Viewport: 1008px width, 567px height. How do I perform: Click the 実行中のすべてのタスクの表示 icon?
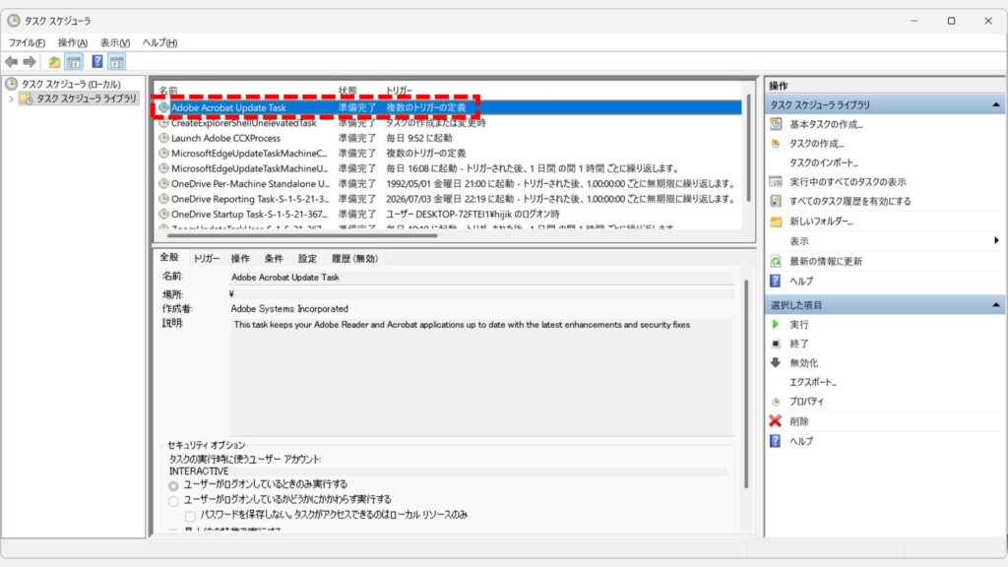pos(776,182)
